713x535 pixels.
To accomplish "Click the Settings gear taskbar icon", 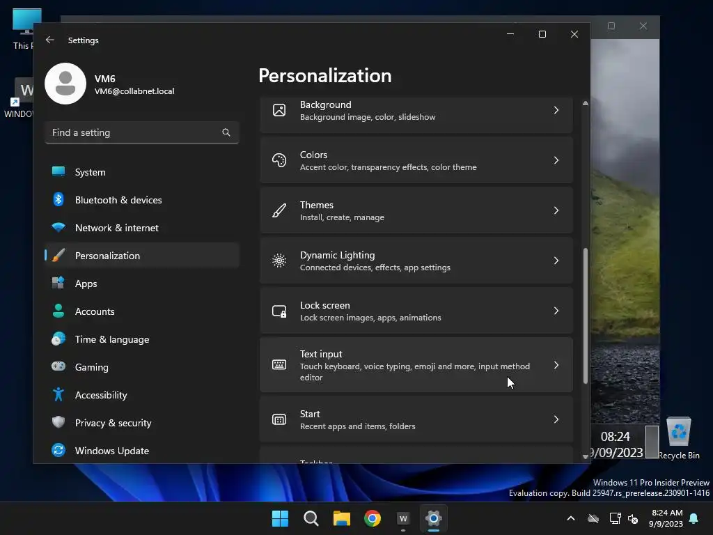I will (434, 518).
